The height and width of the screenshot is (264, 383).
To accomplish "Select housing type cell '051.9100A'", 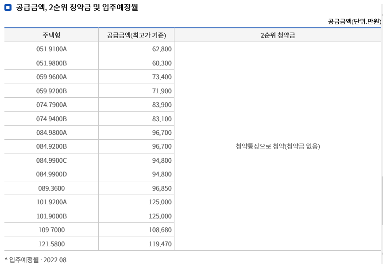I will click(x=51, y=49).
